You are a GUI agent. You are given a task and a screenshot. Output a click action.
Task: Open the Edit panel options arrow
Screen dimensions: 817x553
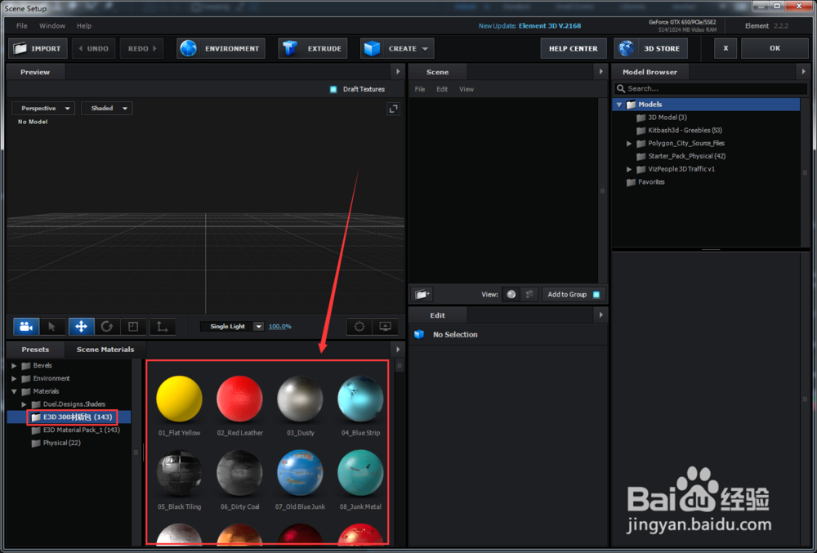pos(600,315)
